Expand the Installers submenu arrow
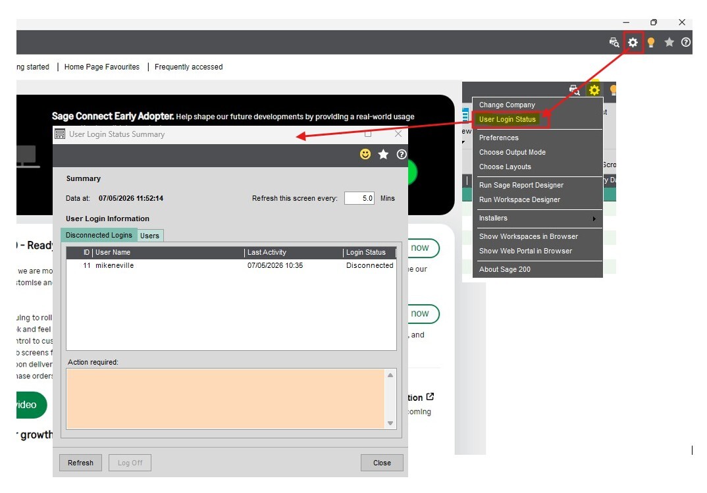The image size is (707, 493). tap(594, 218)
